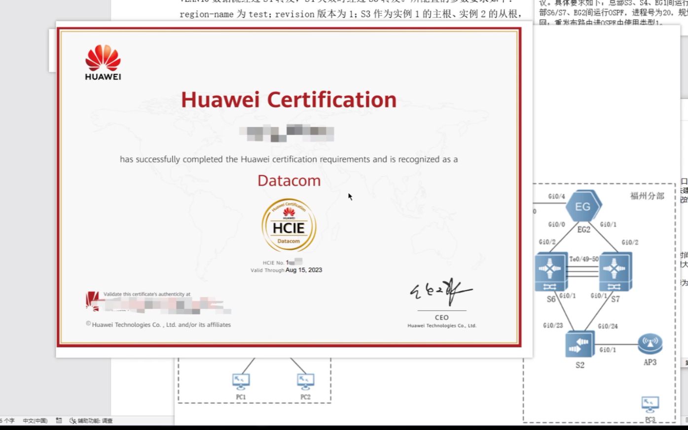Click the EG2 gateway icon in diagram
The height and width of the screenshot is (430, 688).
pos(583,206)
